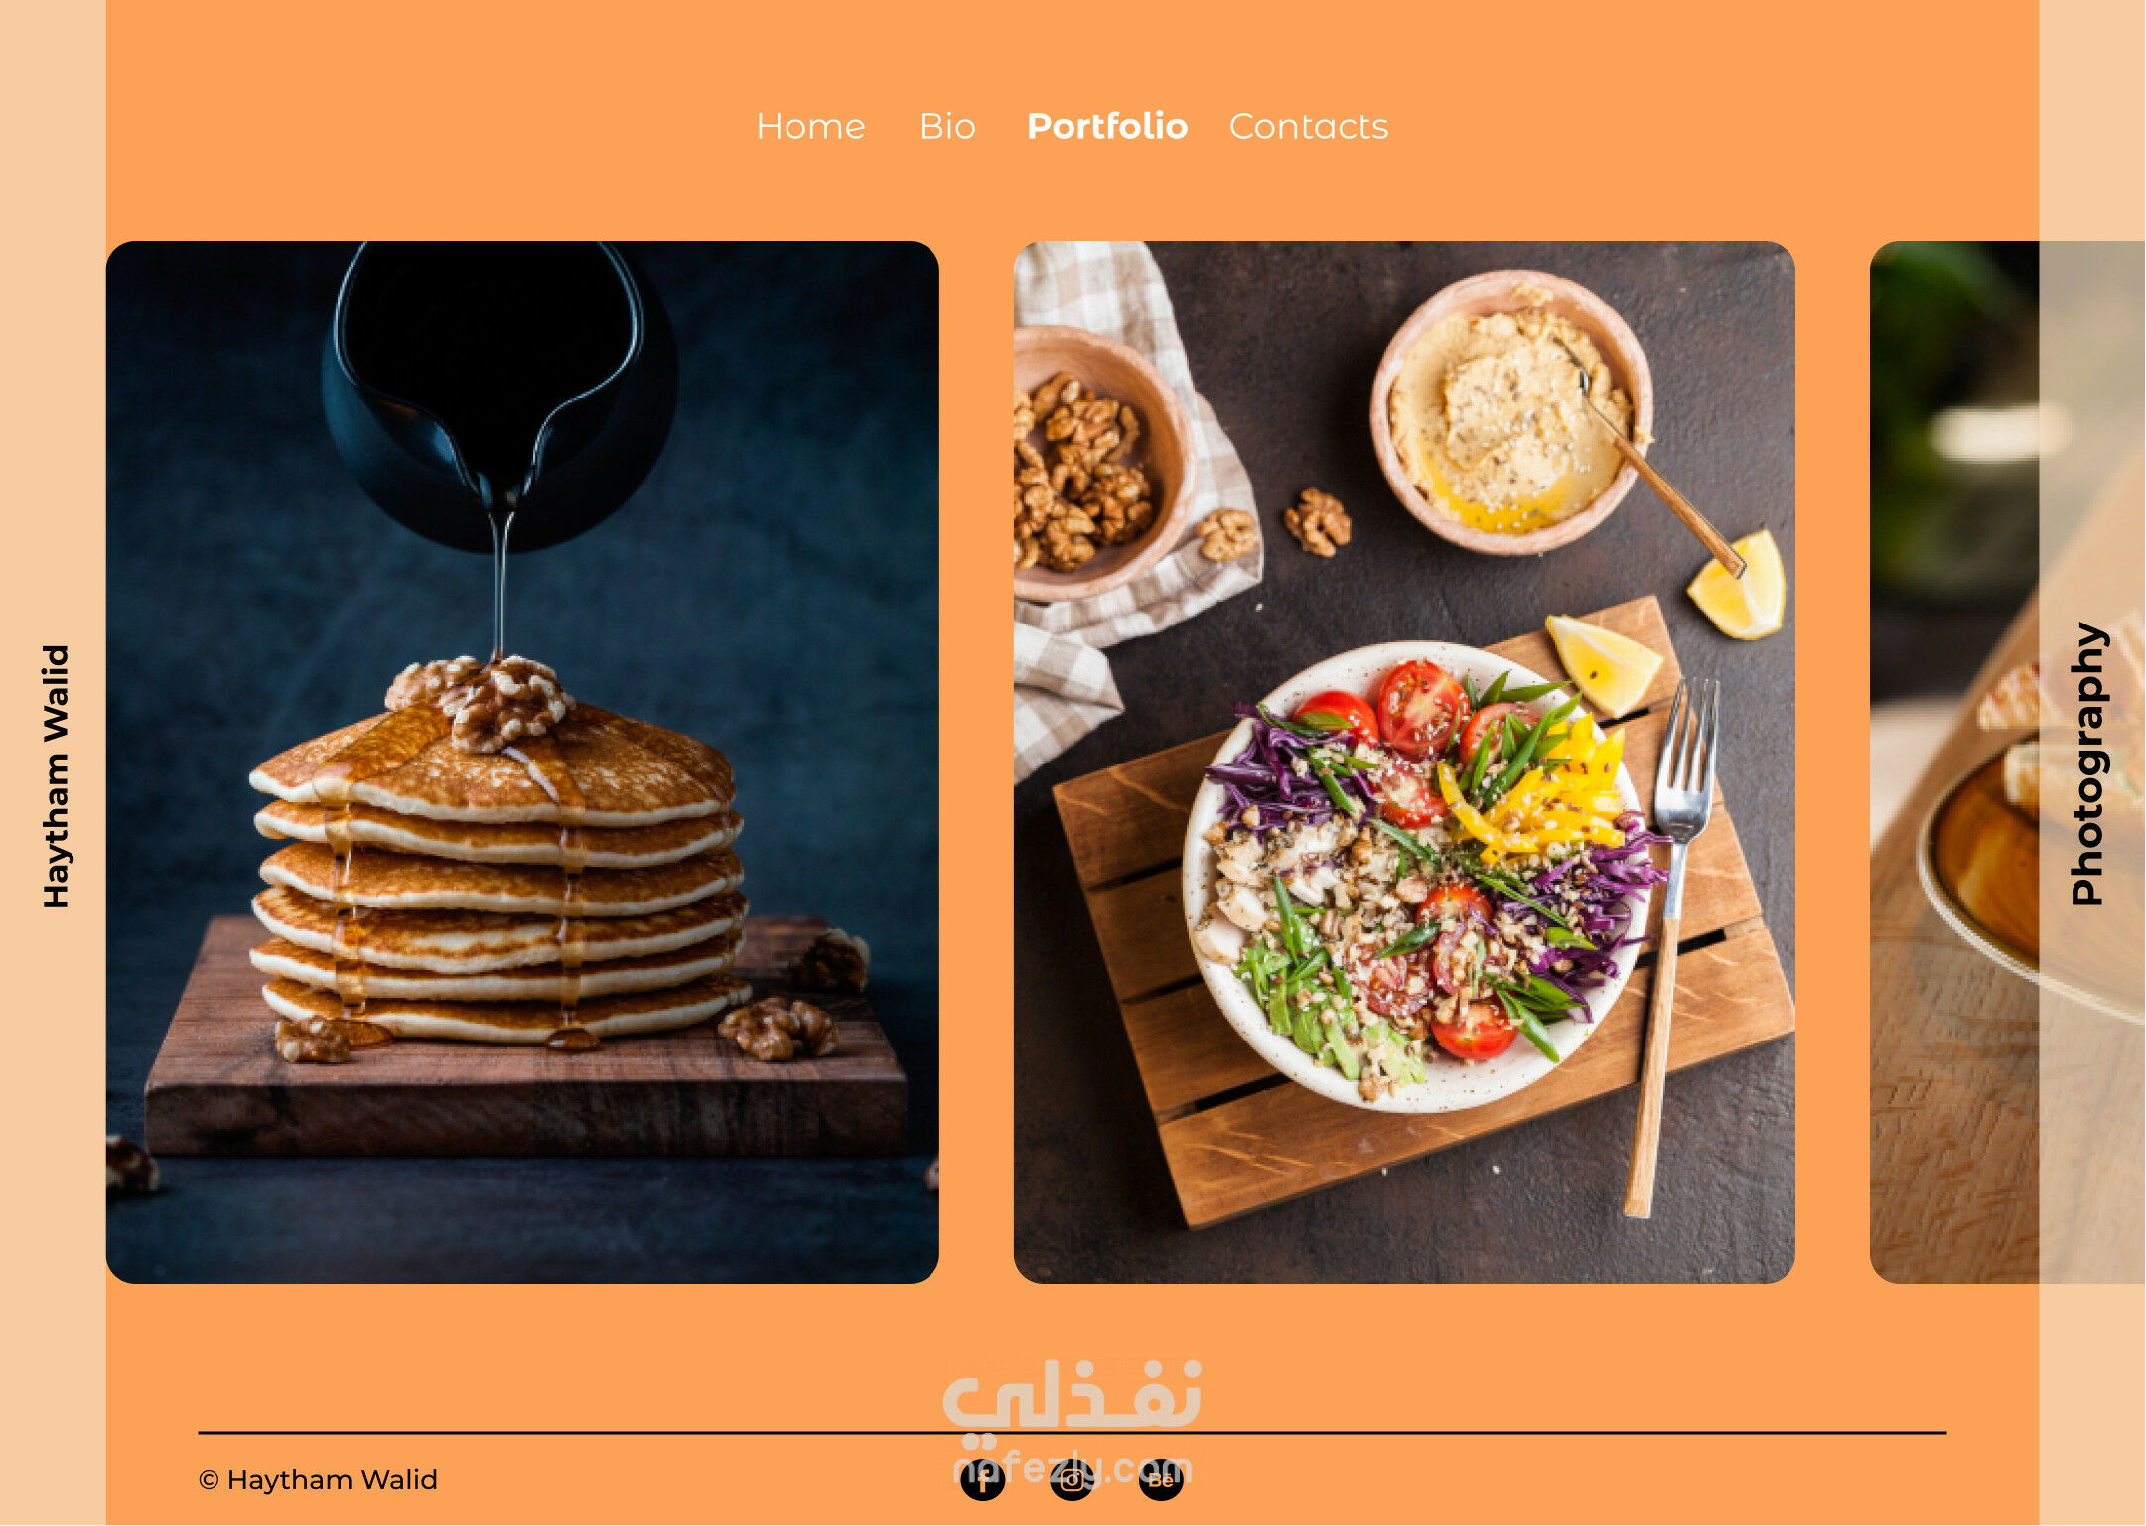Select the bold Portfolio nav item
The width and height of the screenshot is (2146, 1526).
[1107, 127]
